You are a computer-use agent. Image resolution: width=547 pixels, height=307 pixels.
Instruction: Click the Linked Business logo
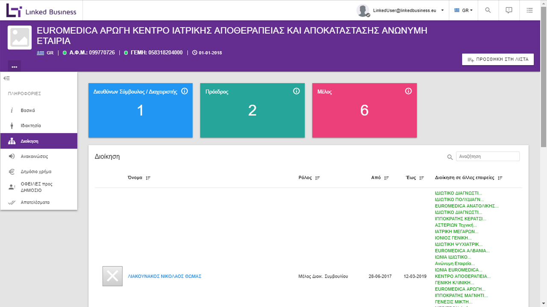(41, 10)
